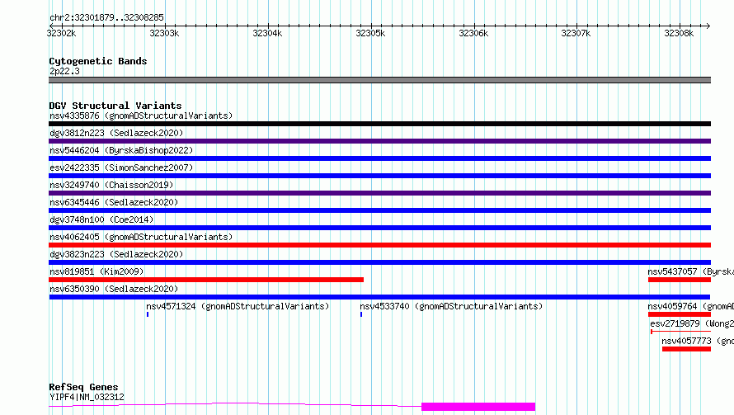Select the 2p22.3 grey cytoband bar

[379, 80]
